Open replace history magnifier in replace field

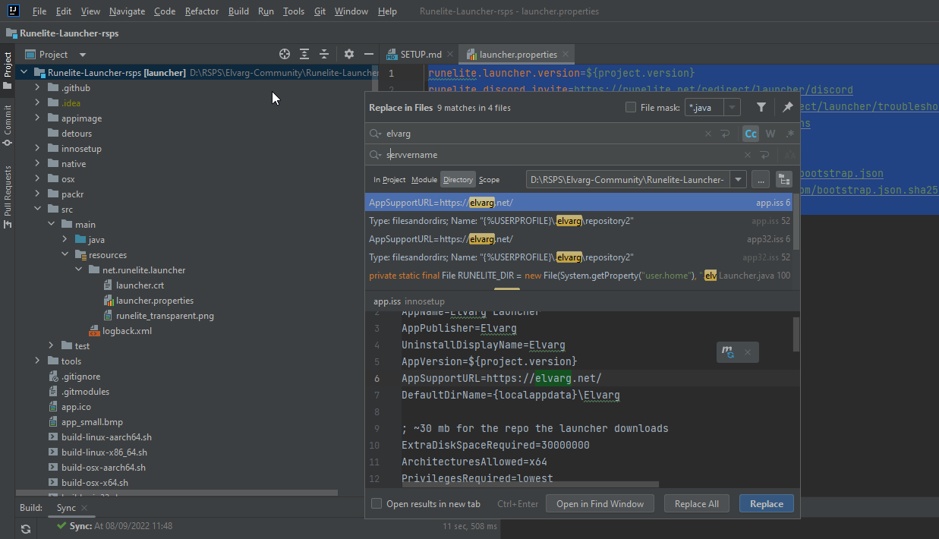pyautogui.click(x=375, y=155)
